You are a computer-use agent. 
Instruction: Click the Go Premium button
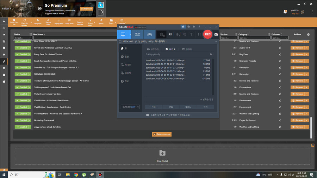coord(86,9)
